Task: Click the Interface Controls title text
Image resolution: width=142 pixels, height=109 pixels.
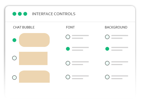Action: pos(54,14)
